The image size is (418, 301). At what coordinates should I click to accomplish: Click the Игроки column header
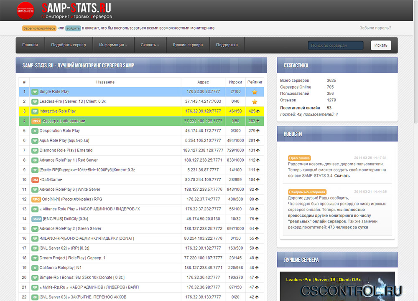[235, 82]
